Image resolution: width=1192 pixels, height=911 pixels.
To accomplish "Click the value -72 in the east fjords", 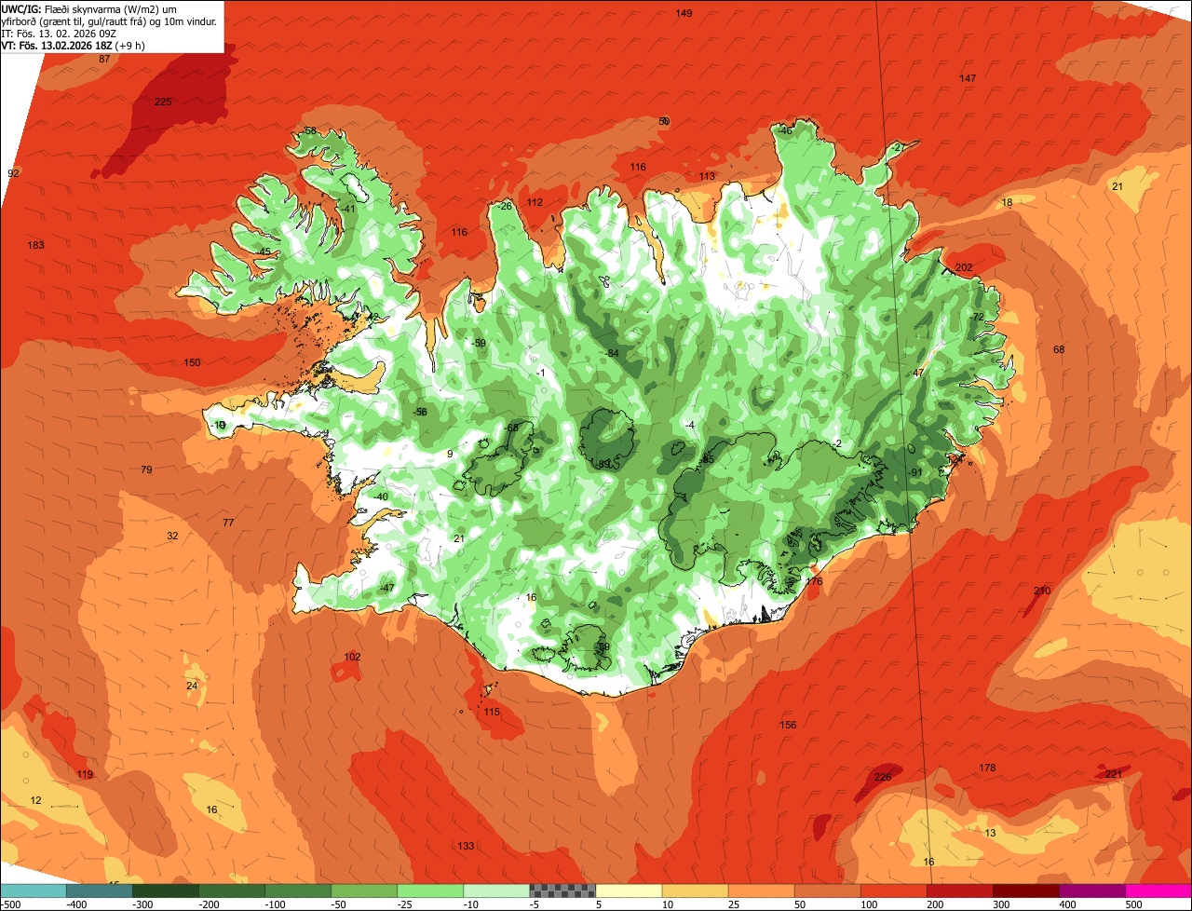I will (x=976, y=317).
